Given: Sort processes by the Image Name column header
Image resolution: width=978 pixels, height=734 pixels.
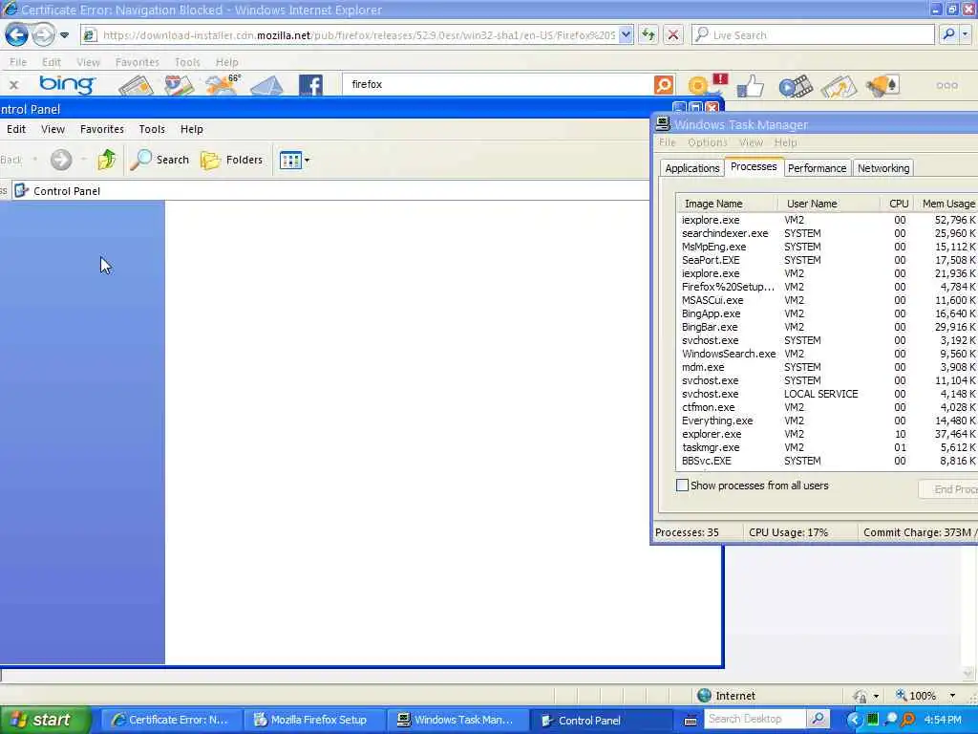Looking at the screenshot, I should 727,204.
